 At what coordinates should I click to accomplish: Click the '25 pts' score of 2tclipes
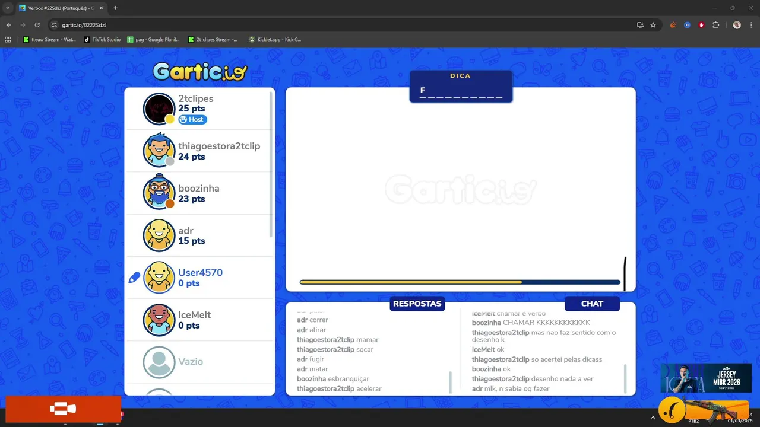(x=192, y=109)
